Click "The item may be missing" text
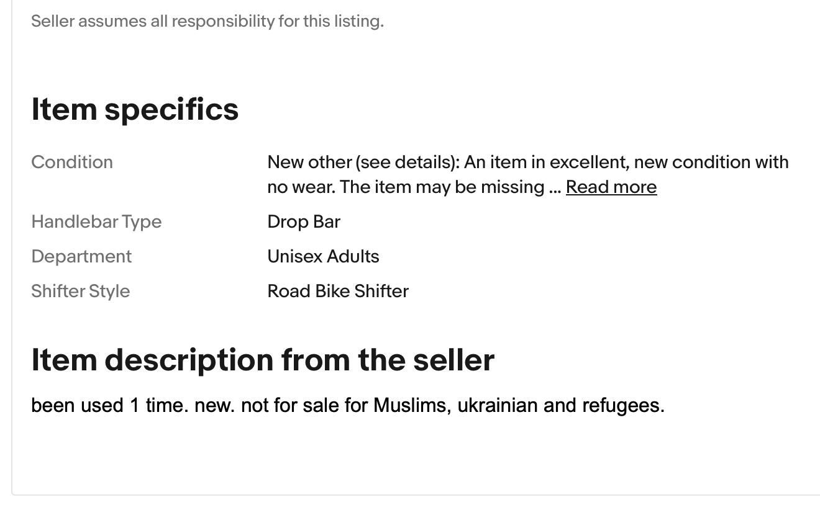Image resolution: width=820 pixels, height=505 pixels. point(442,187)
